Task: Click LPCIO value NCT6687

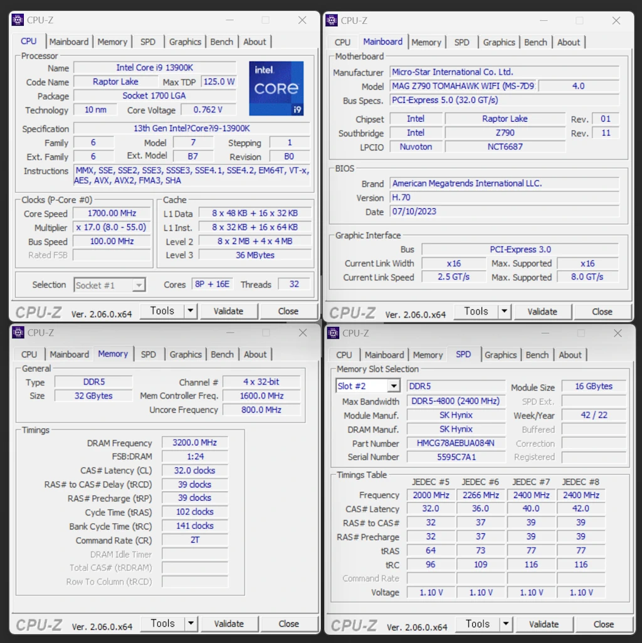Action: coord(505,147)
